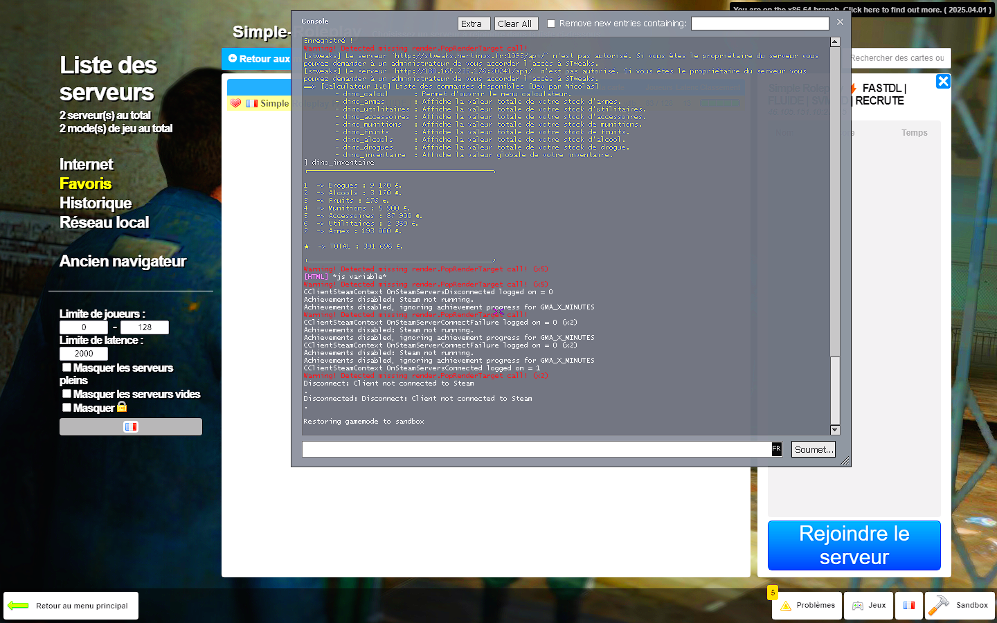
Task: Click the Liste des serveurs heading
Action: [x=109, y=79]
